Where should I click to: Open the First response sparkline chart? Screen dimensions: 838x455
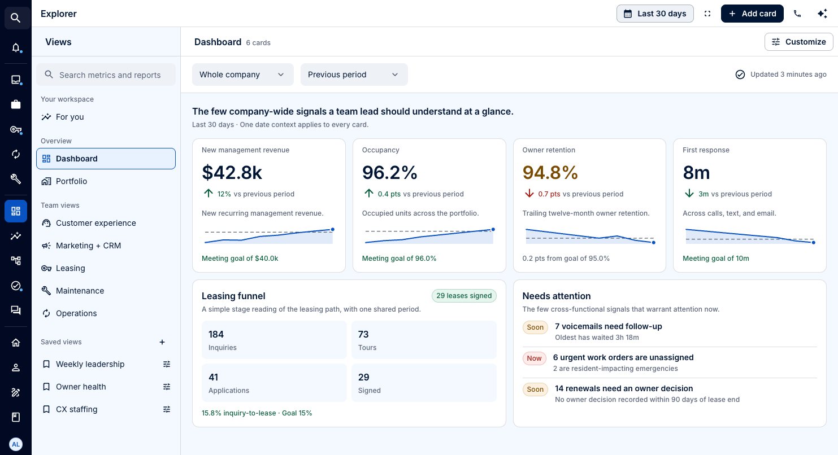750,236
